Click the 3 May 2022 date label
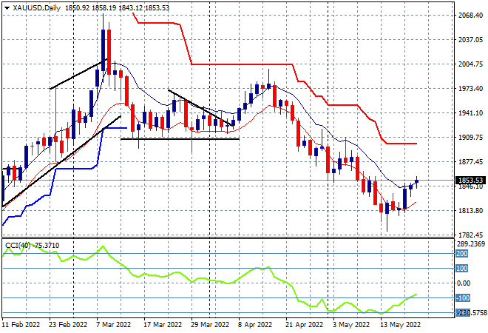 point(351,325)
